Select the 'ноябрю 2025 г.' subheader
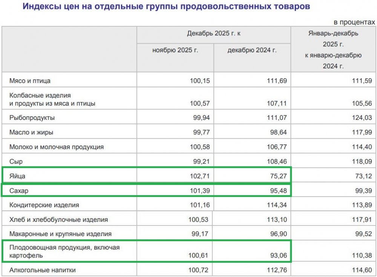377x277 pixels. (175, 50)
